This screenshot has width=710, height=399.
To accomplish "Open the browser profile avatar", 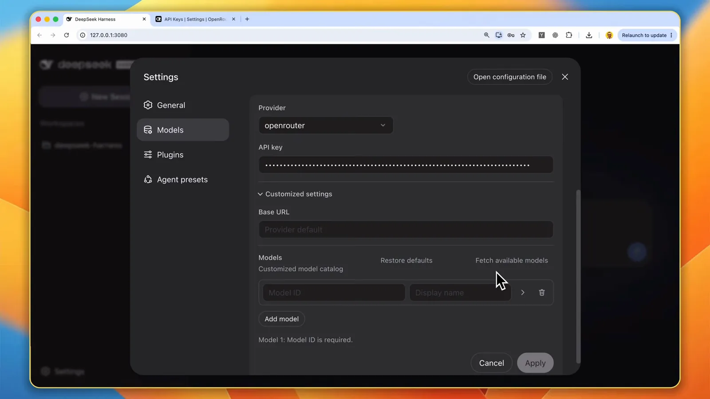I will click(609, 35).
